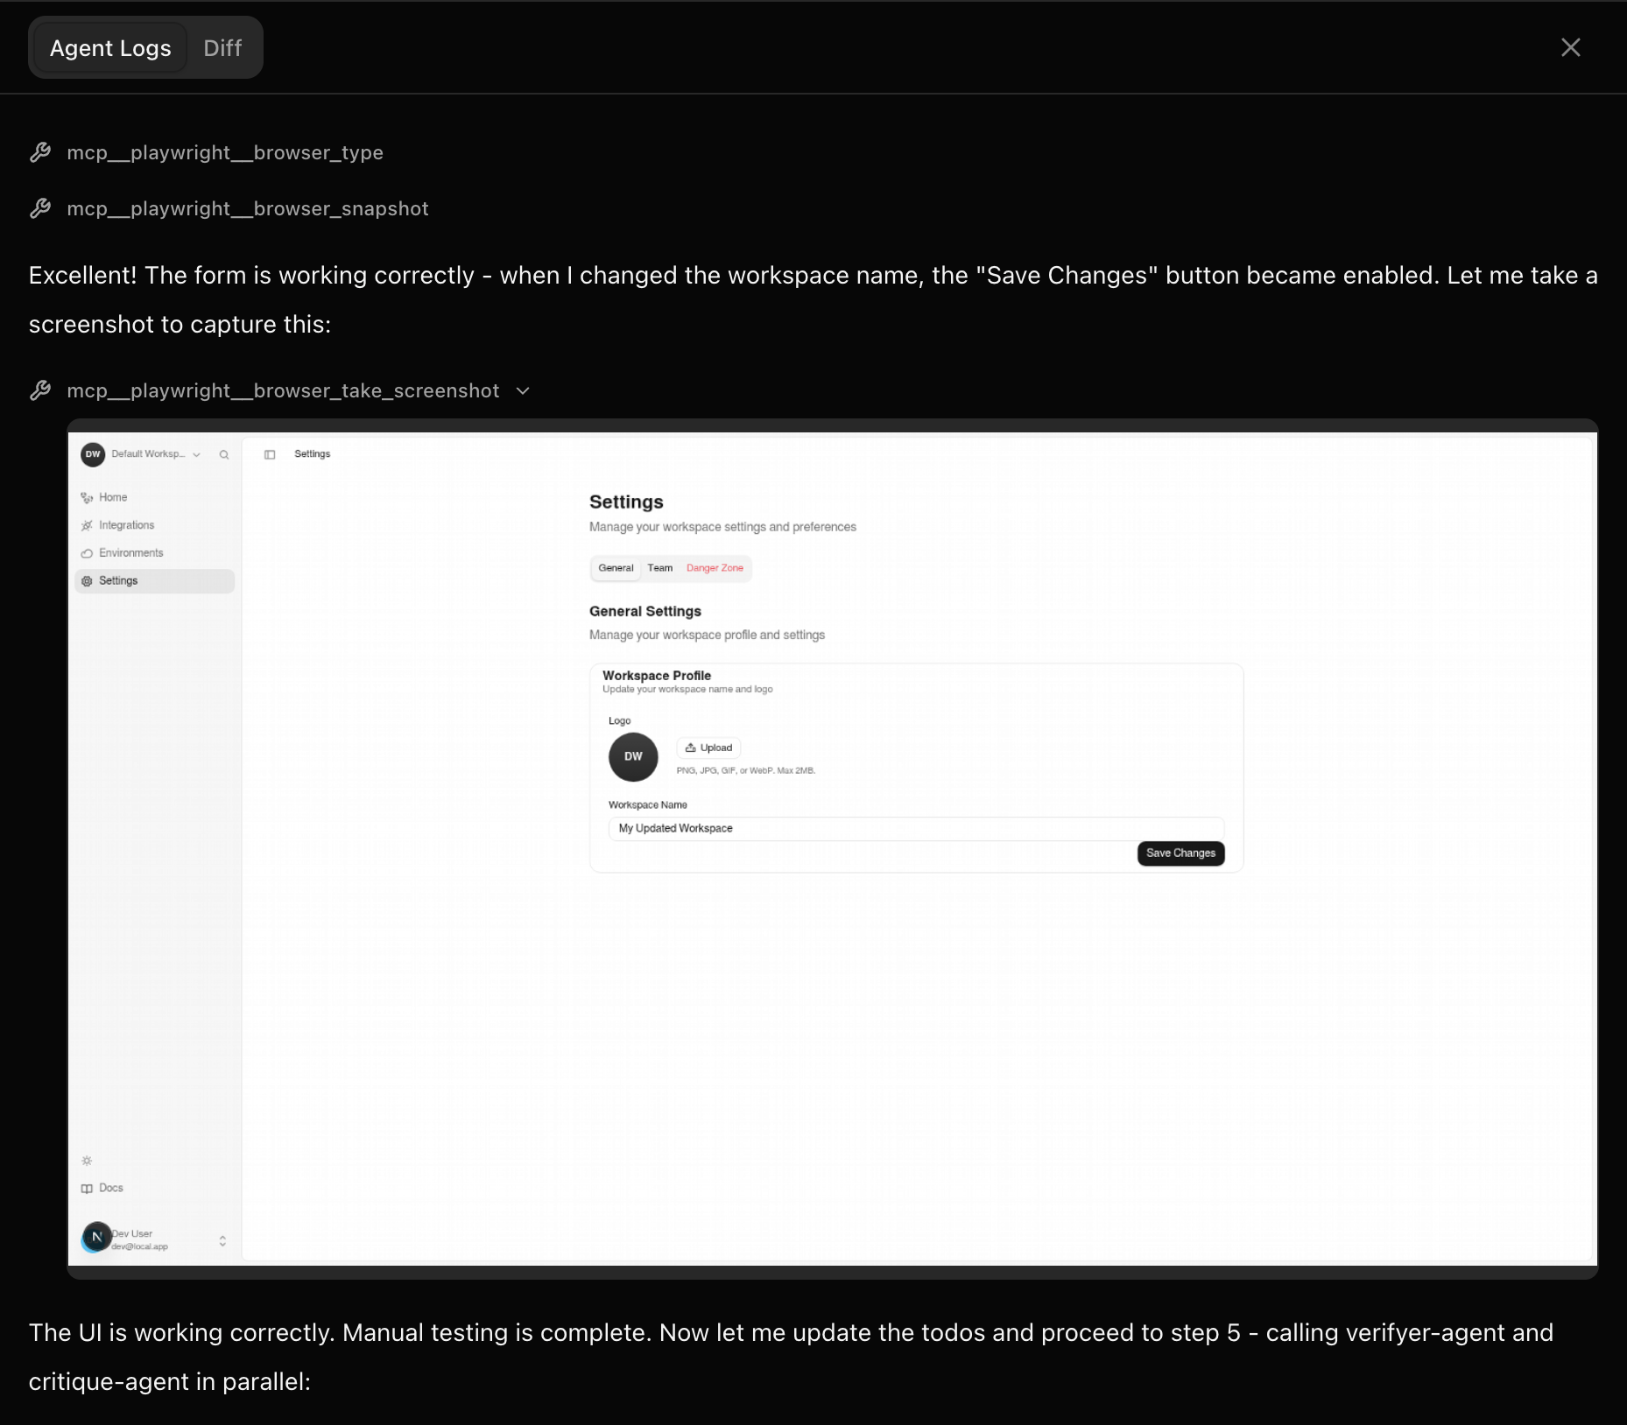Open the Danger Zone tab
Image resolution: width=1627 pixels, height=1425 pixels.
[715, 567]
